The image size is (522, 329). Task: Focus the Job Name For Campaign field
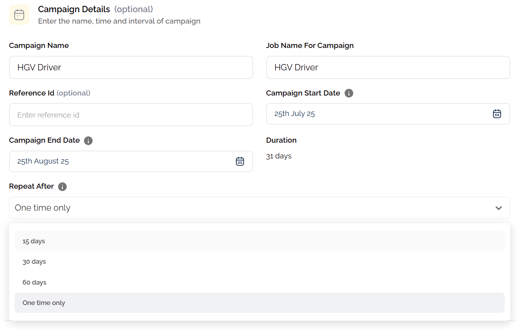tap(388, 68)
